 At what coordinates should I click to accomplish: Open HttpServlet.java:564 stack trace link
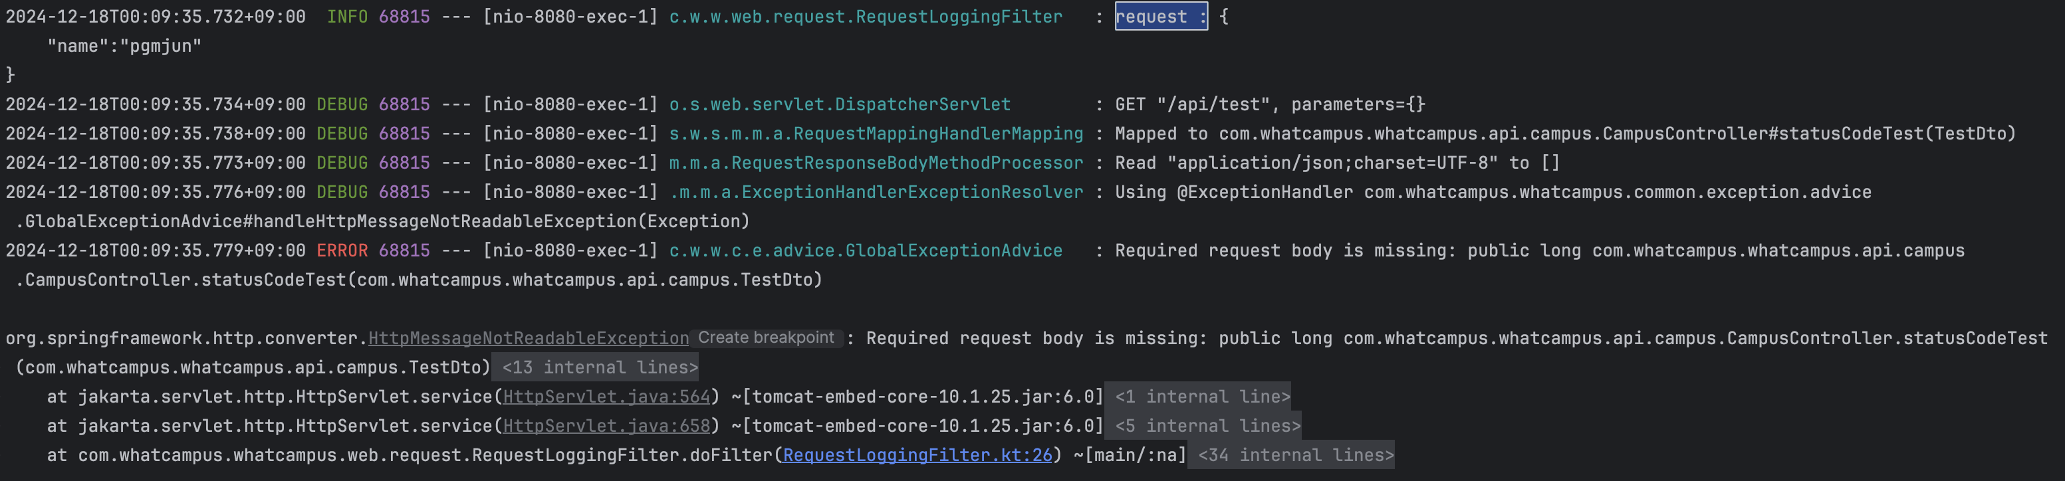607,397
